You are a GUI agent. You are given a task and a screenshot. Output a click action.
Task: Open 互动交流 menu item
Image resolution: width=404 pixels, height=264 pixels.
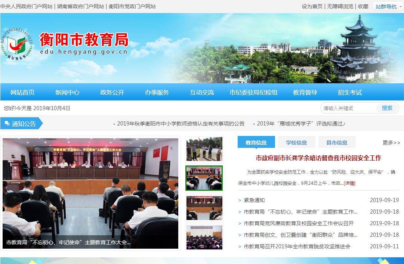(202, 92)
